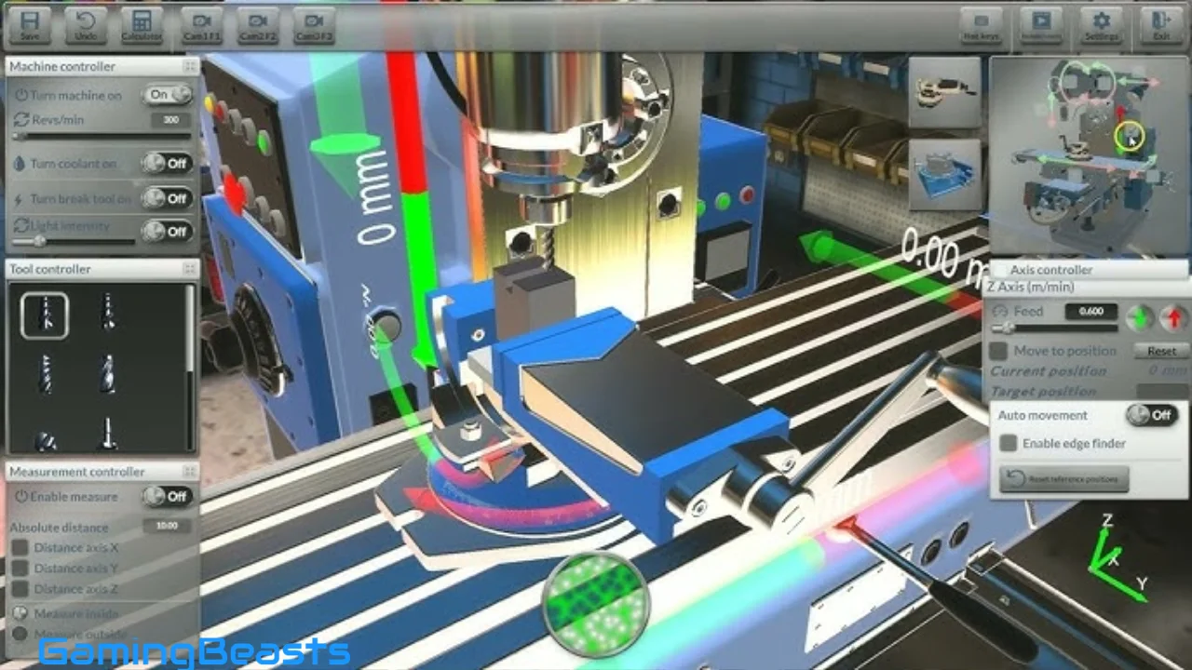Viewport: 1192px width, 670px height.
Task: Click the green Z axis down arrow
Action: click(x=1139, y=317)
